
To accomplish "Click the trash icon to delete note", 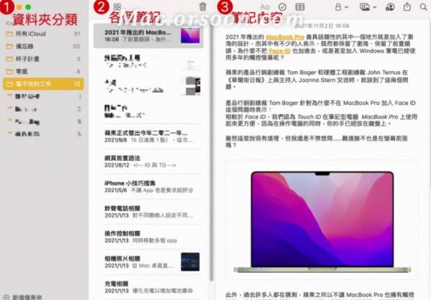I will 203,6.
